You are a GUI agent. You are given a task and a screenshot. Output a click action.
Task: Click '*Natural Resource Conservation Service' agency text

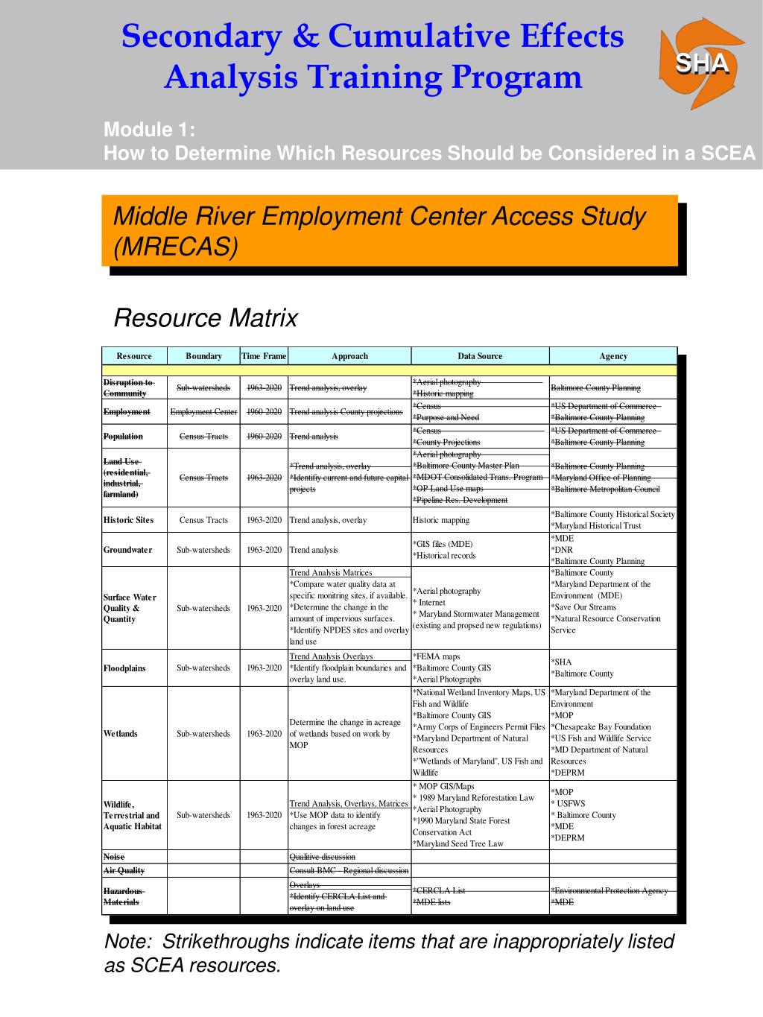pyautogui.click(x=606, y=624)
